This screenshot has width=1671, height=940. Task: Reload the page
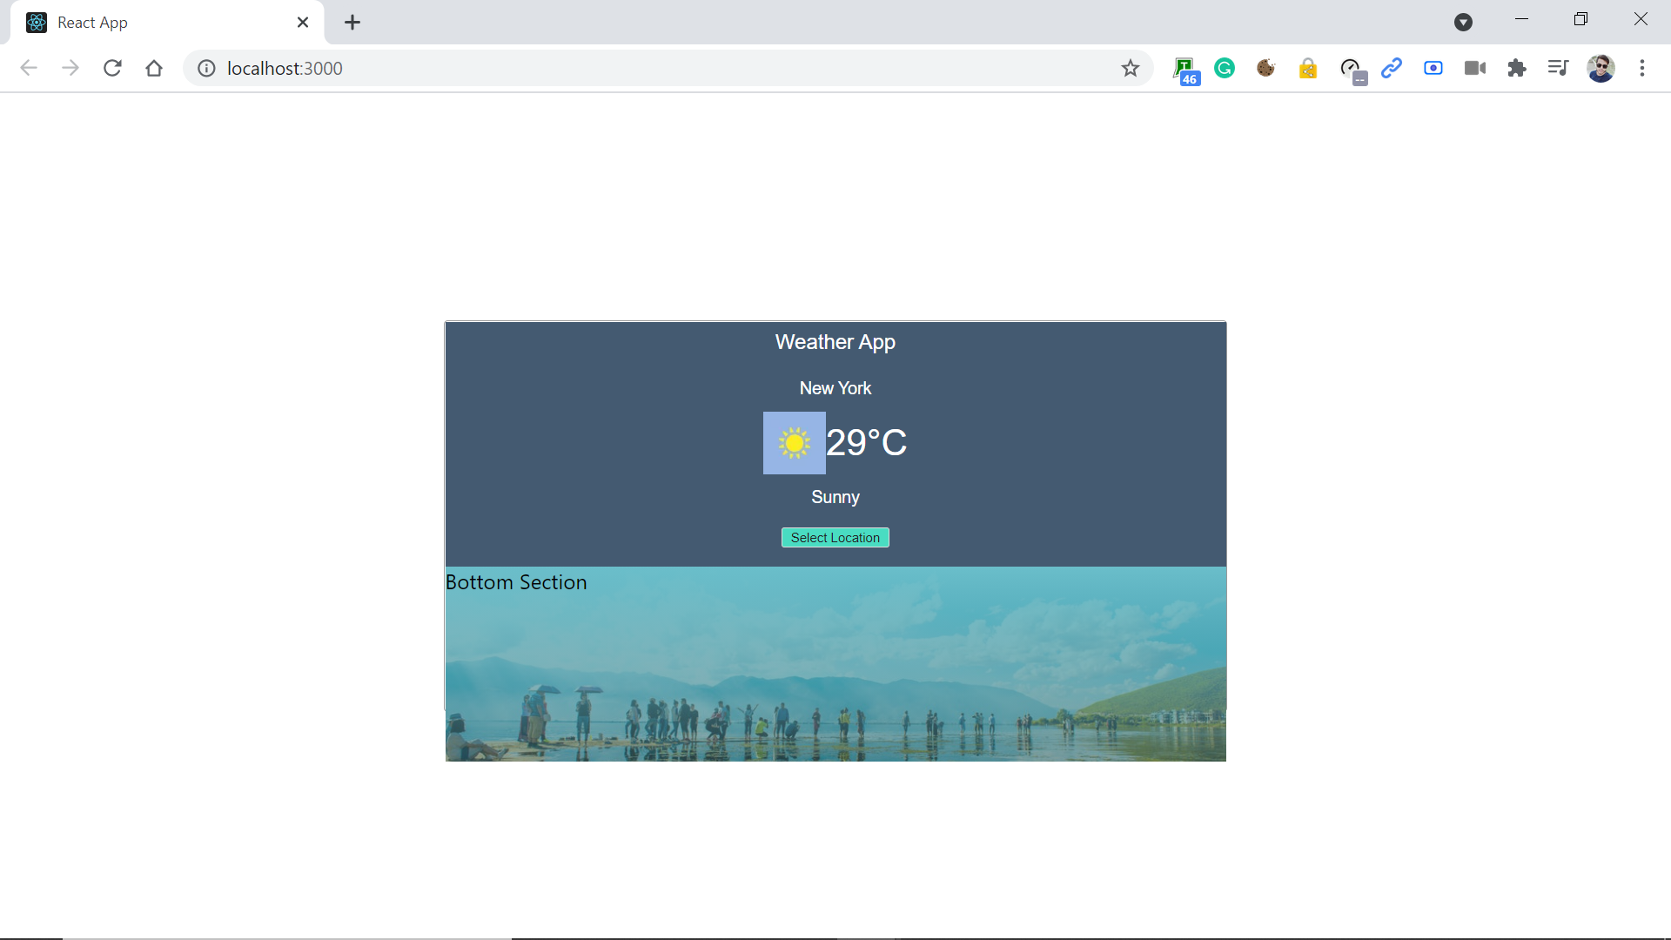[x=112, y=68]
